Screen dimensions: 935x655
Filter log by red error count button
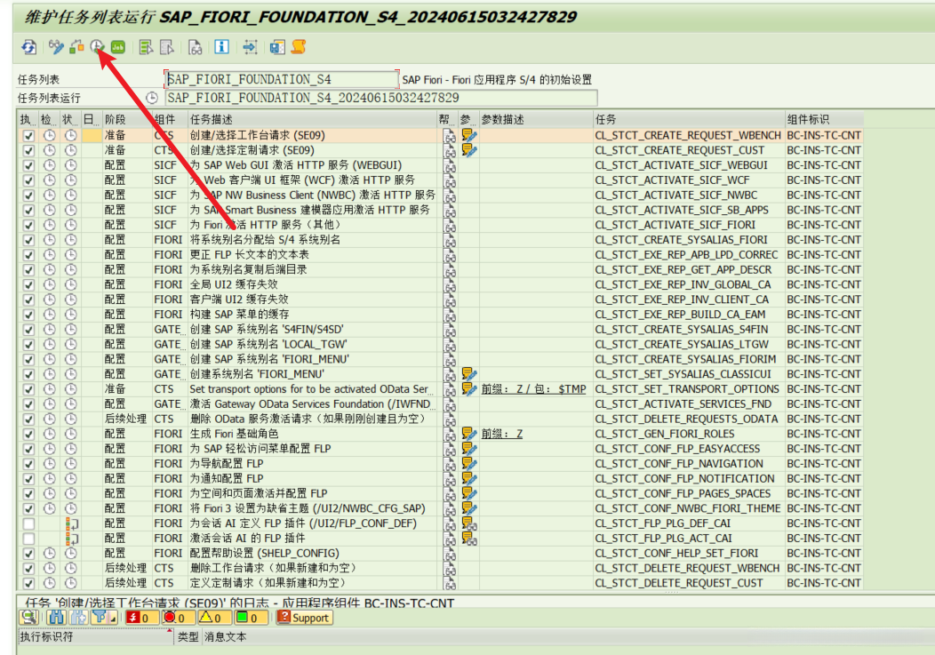(x=177, y=618)
